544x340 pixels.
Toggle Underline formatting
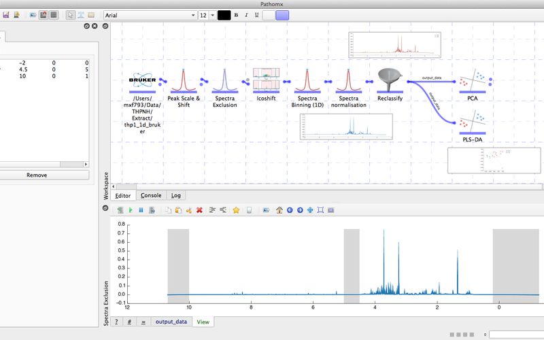(257, 15)
